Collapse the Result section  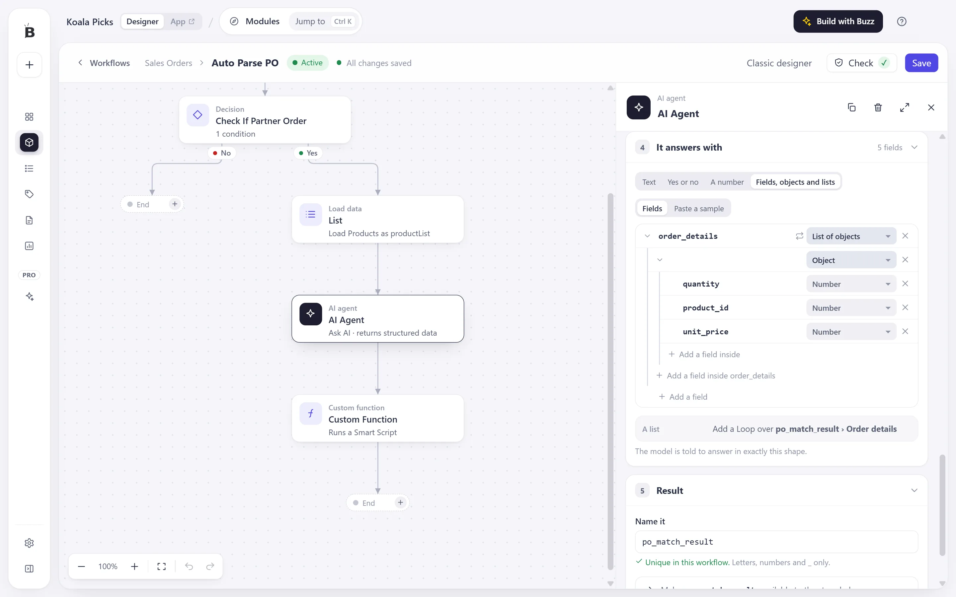(914, 491)
